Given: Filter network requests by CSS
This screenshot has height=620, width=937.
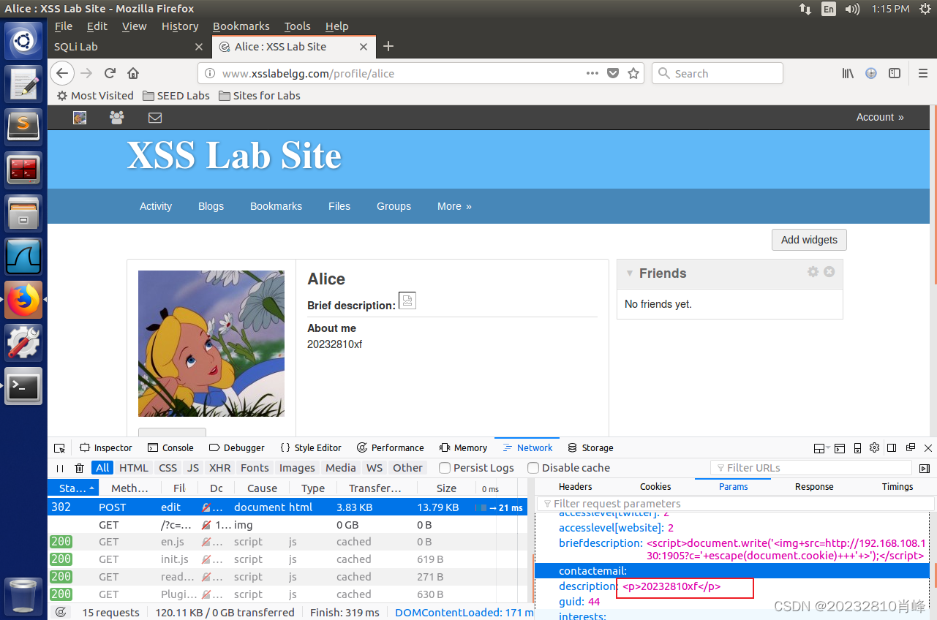Looking at the screenshot, I should click(168, 468).
